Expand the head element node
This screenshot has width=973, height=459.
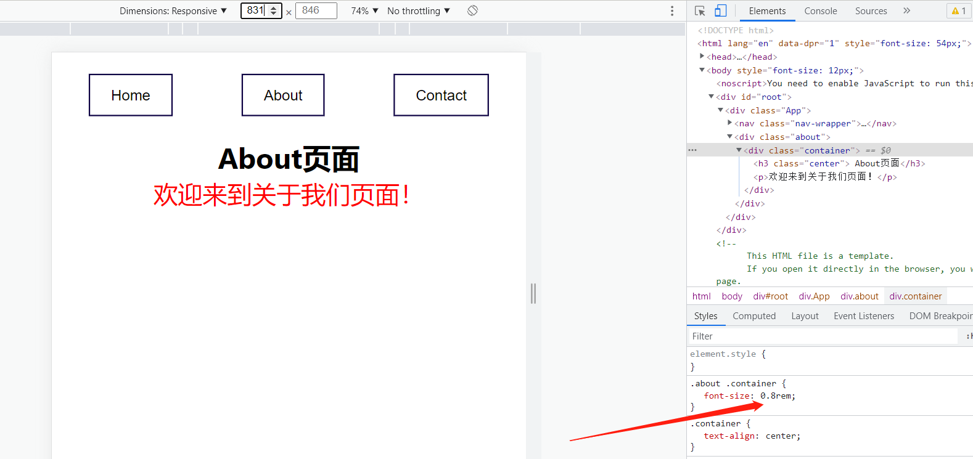(702, 57)
